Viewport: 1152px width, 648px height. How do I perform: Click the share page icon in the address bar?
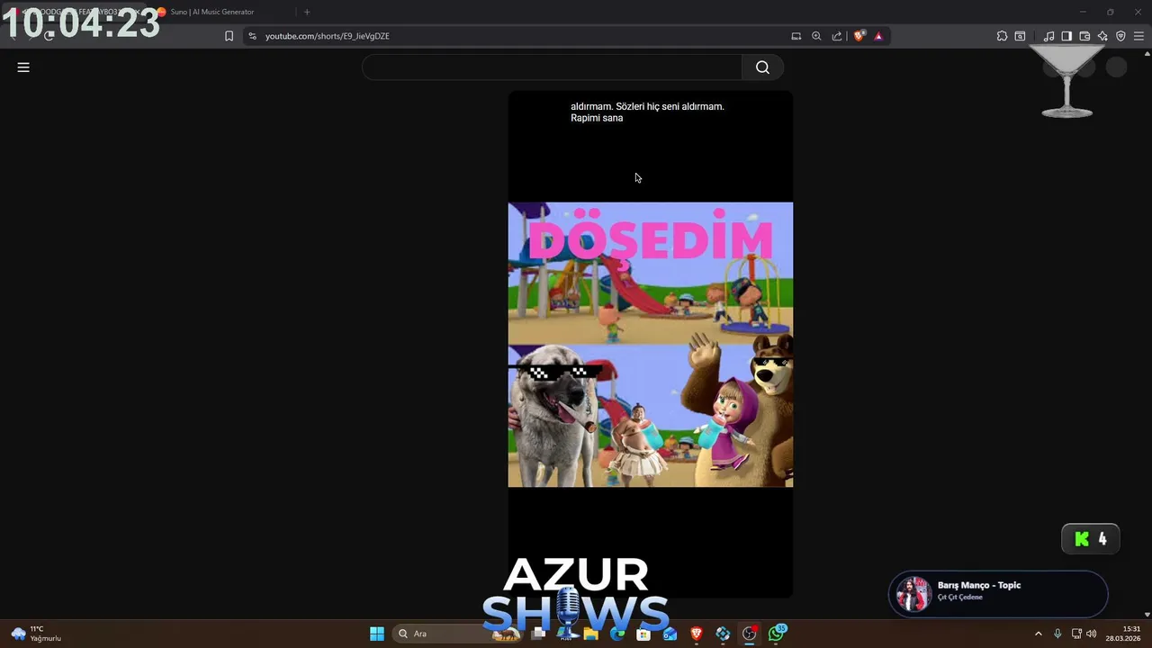[x=837, y=36]
